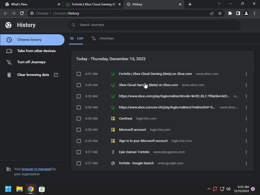Viewport: 260px width, 195px height.
Task: Switch to the Journeys view tab
Action: click(103, 38)
